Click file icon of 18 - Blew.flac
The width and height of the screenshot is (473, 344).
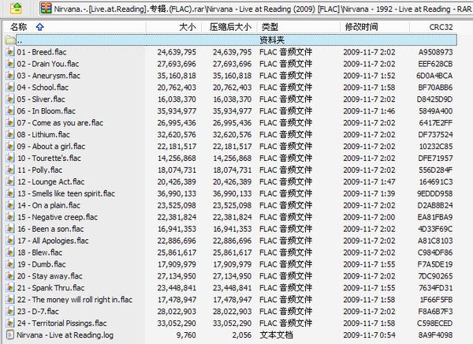click(x=10, y=252)
